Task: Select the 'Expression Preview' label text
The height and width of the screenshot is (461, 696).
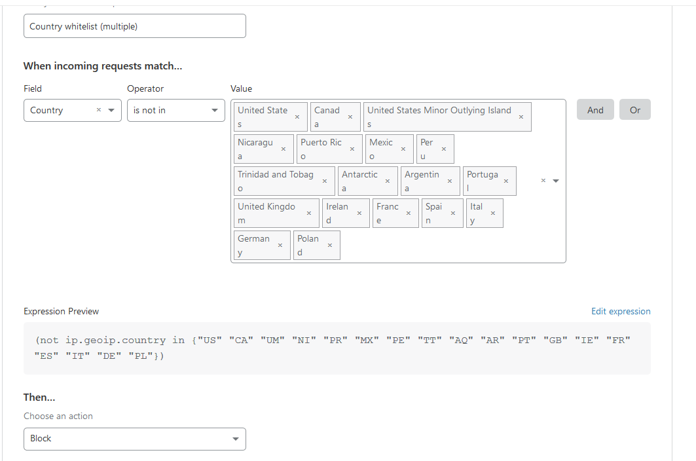Action: click(62, 311)
